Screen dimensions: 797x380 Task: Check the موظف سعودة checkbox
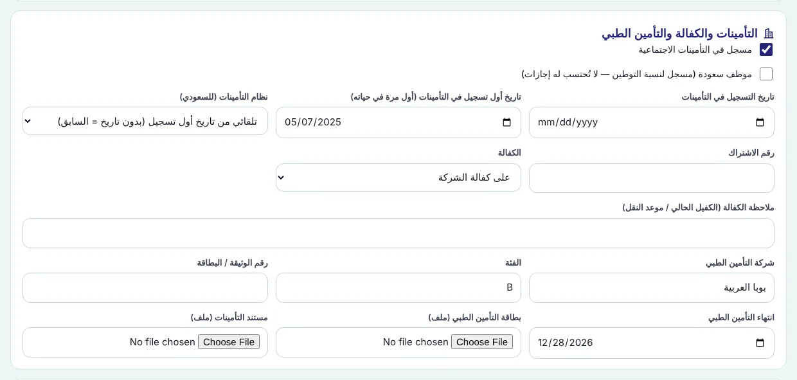coord(766,74)
